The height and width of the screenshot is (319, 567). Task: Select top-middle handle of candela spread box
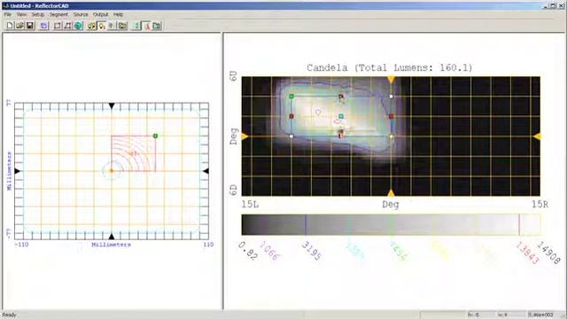(x=341, y=97)
